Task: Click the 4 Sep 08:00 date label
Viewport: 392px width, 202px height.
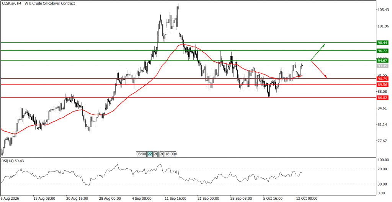Action: 141,199
